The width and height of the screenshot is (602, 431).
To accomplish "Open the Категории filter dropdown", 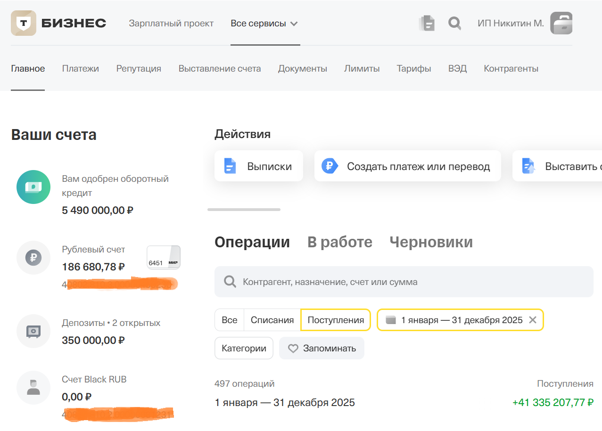I will (x=244, y=349).
